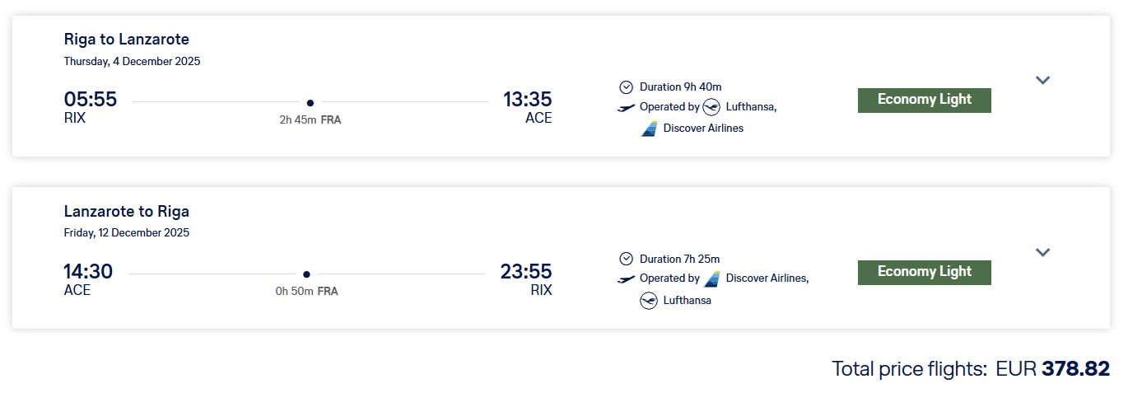Click the 05:55 RIX departure time
The height and width of the screenshot is (393, 1128).
pos(91,100)
